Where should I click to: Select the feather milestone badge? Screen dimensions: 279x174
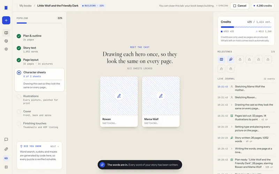(x=231, y=59)
